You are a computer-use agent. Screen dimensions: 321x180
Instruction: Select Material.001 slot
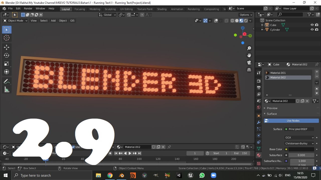[x=288, y=73]
